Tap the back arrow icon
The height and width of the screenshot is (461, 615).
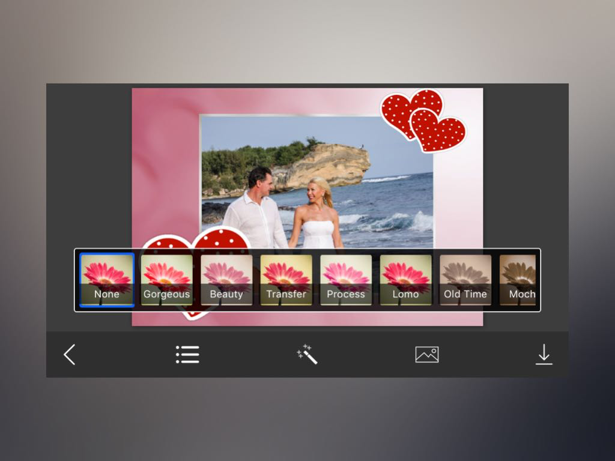(x=70, y=355)
